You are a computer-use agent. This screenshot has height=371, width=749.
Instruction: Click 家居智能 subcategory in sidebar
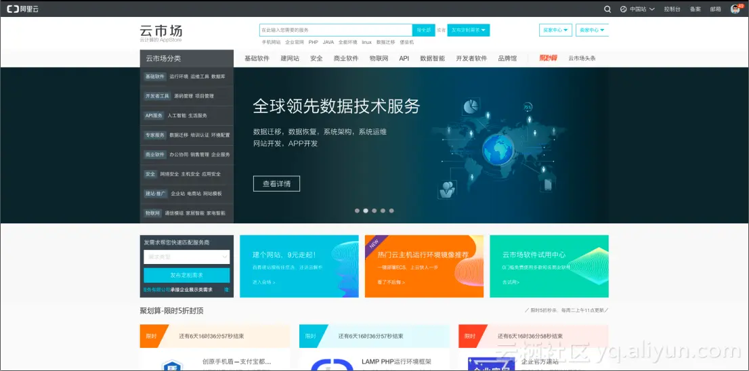[195, 213]
